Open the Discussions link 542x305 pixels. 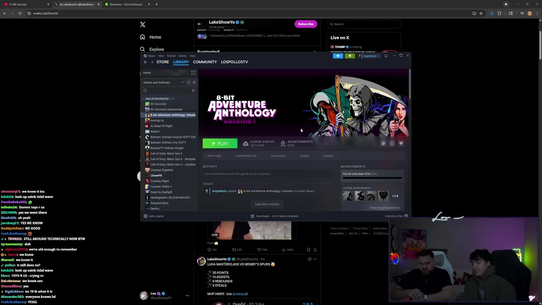click(278, 156)
